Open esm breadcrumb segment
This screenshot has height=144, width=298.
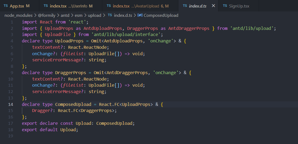tap(78, 15)
